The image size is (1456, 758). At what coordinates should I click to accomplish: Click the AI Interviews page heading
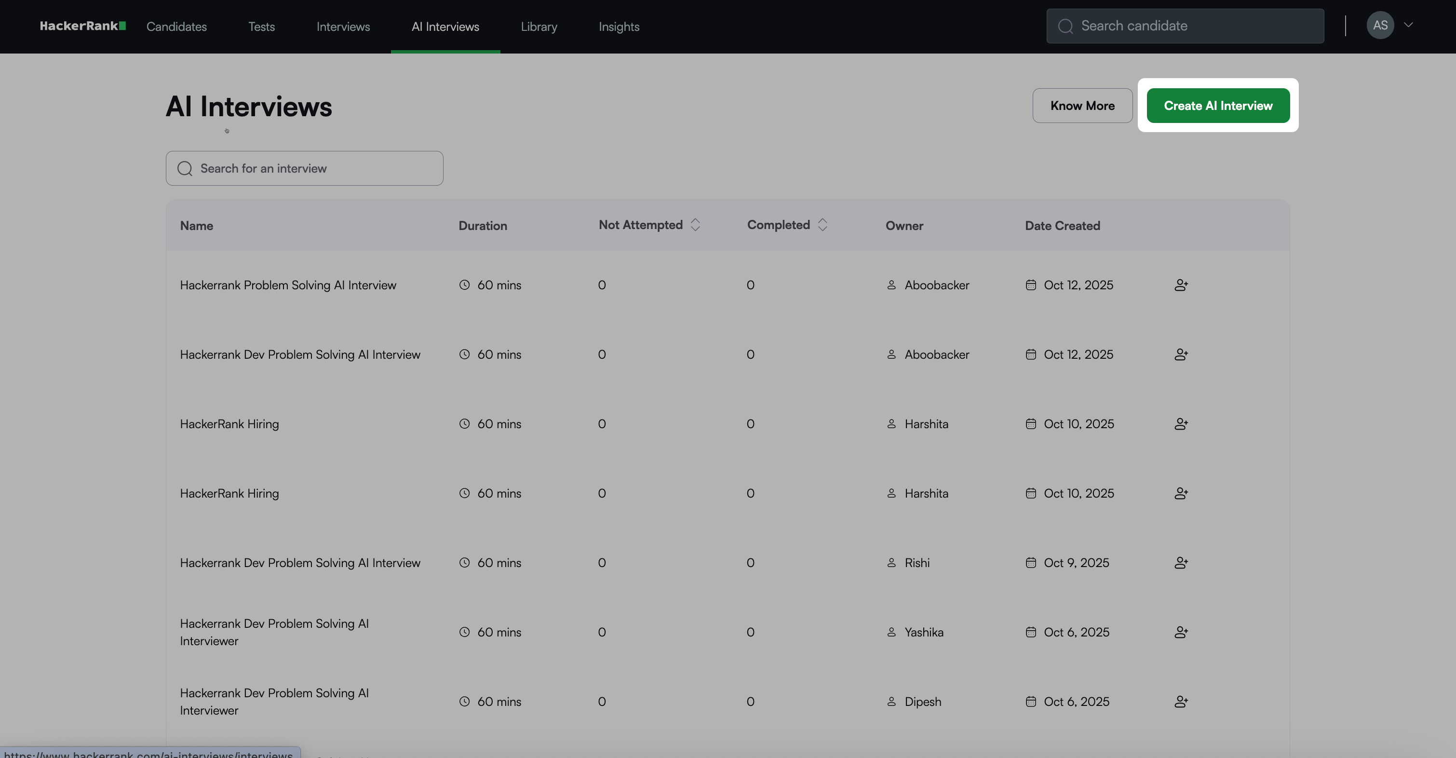click(x=249, y=106)
